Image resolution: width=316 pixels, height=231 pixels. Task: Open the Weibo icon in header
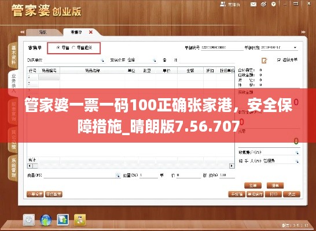click(x=263, y=4)
